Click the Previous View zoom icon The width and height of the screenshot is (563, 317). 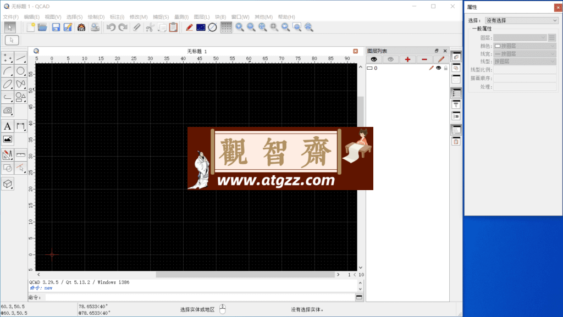pos(285,27)
